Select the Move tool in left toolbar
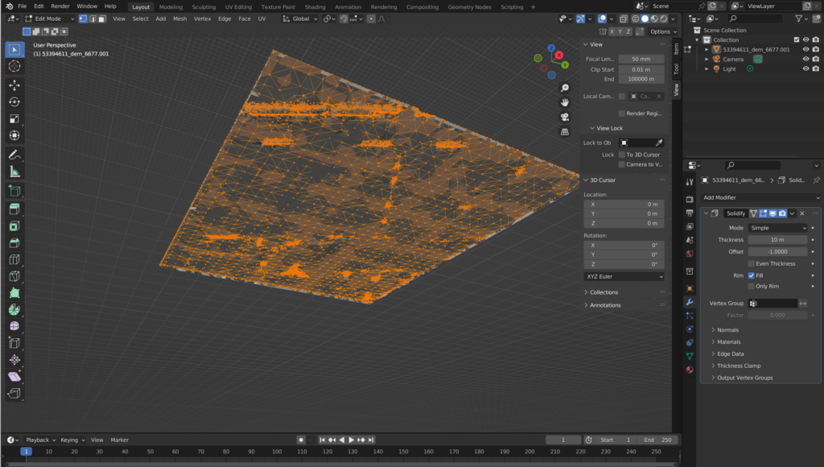The width and height of the screenshot is (824, 467). pyautogui.click(x=14, y=85)
